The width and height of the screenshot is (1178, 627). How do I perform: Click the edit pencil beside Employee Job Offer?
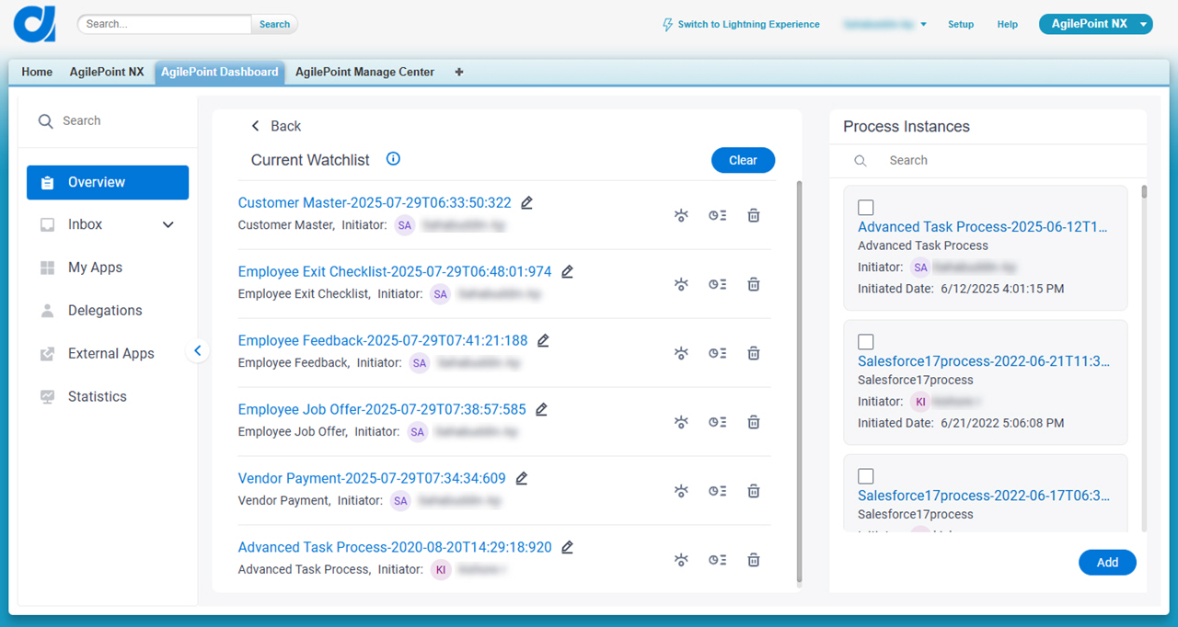541,409
